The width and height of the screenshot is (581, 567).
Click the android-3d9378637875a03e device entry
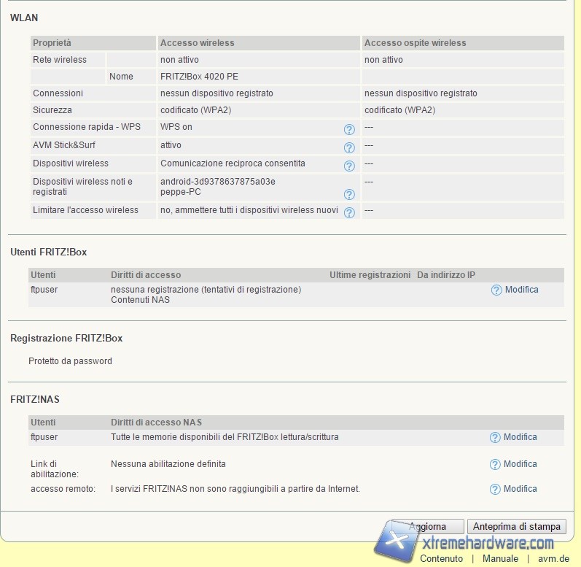coord(218,182)
